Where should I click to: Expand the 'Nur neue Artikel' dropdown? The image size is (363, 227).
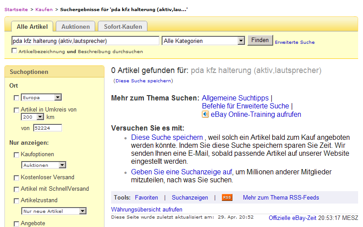pyautogui.click(x=54, y=211)
